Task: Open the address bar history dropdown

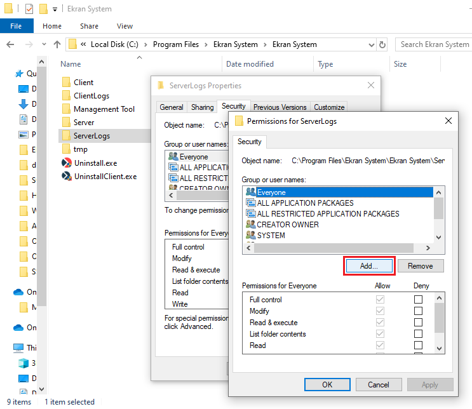Action: coord(371,44)
